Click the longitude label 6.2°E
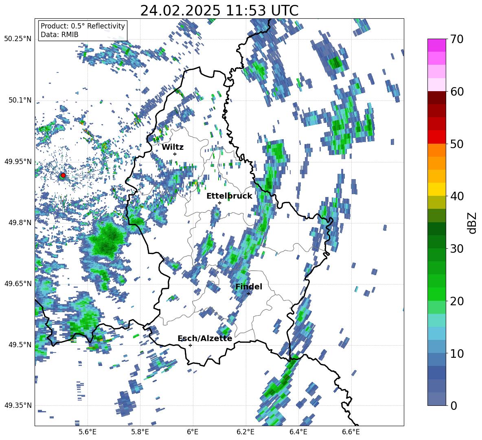The height and width of the screenshot is (440, 482). [x=245, y=432]
